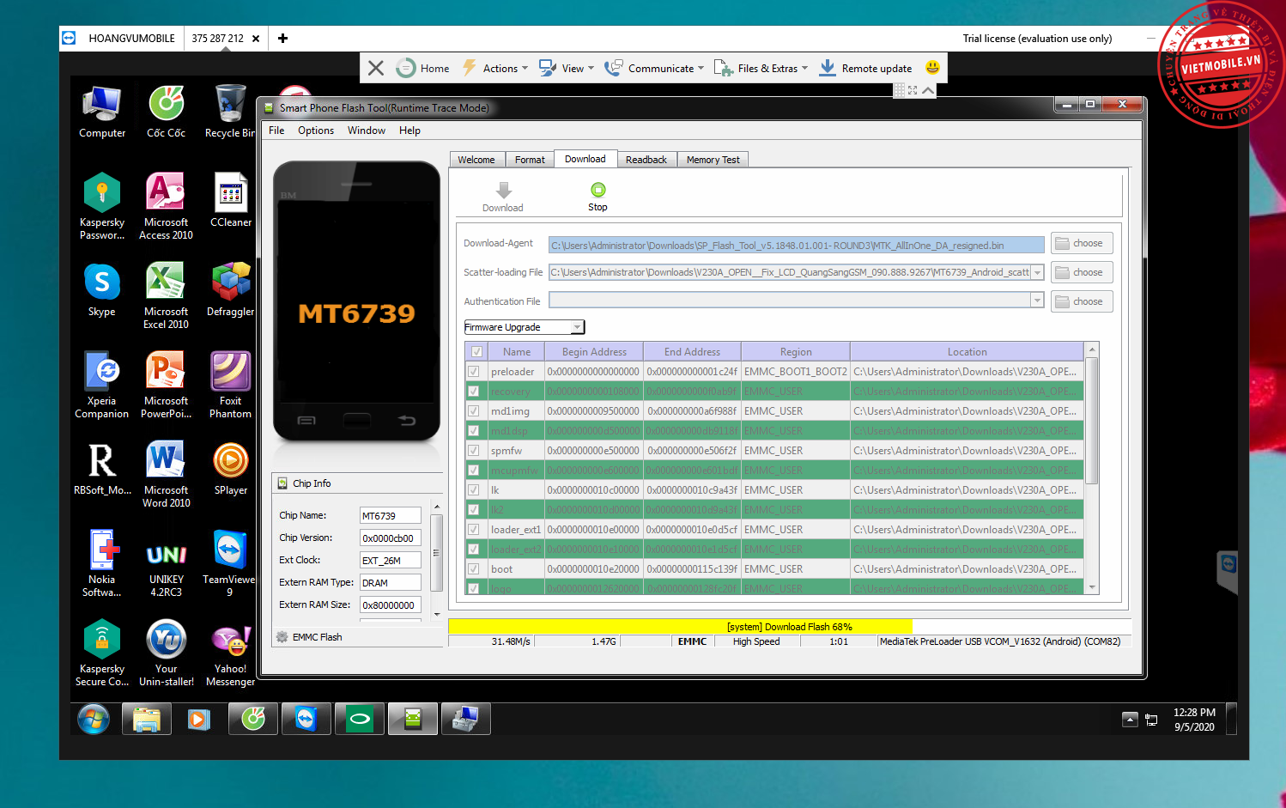Click the Download arrow icon
The width and height of the screenshot is (1286, 808).
504,190
